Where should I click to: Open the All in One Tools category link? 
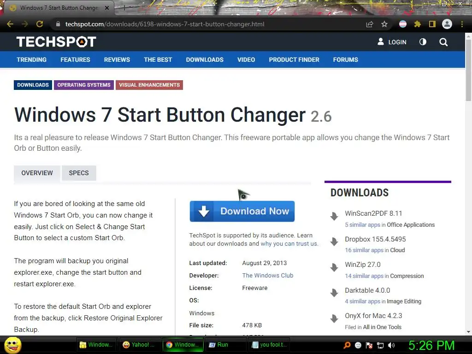[x=382, y=327]
